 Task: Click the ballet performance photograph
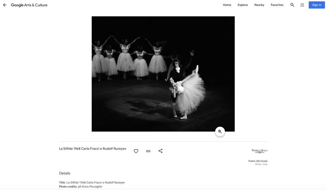pos(163,74)
